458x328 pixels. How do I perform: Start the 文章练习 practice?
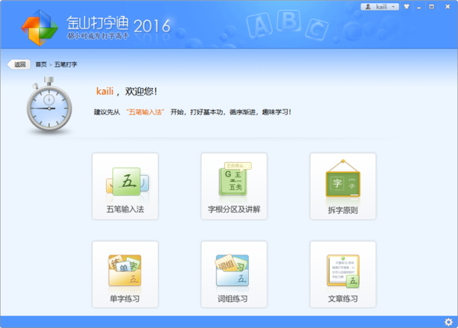tap(343, 274)
